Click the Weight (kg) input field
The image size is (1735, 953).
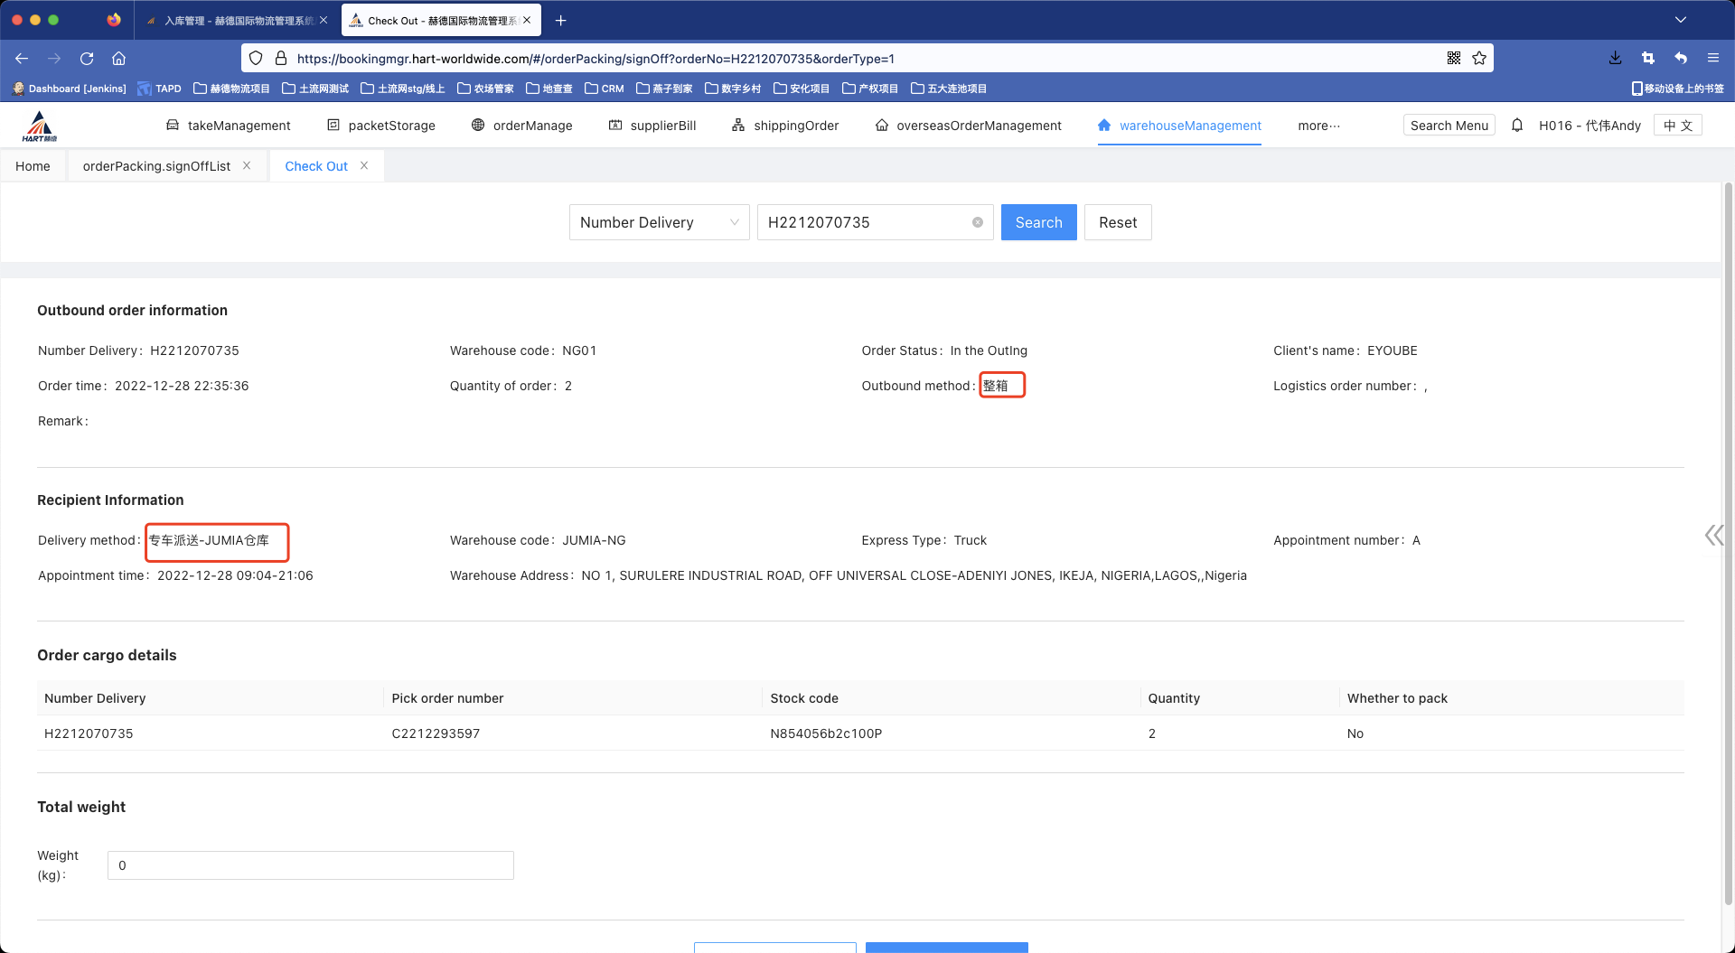pos(310,865)
